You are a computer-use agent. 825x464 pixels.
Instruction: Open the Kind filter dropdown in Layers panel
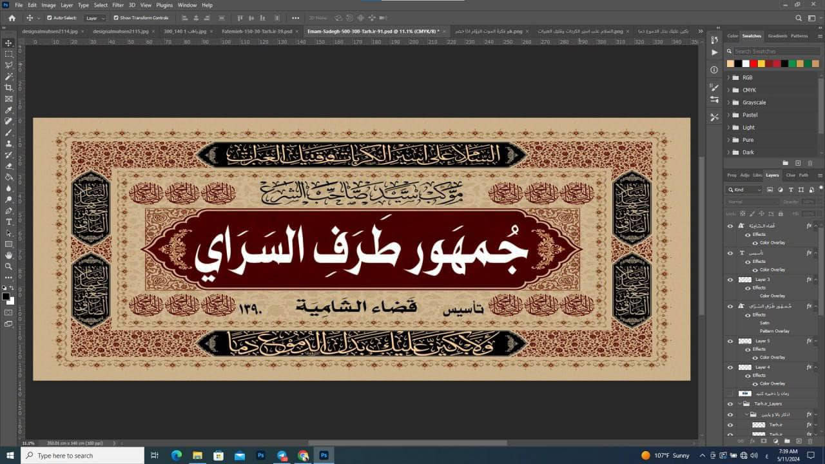(x=744, y=189)
